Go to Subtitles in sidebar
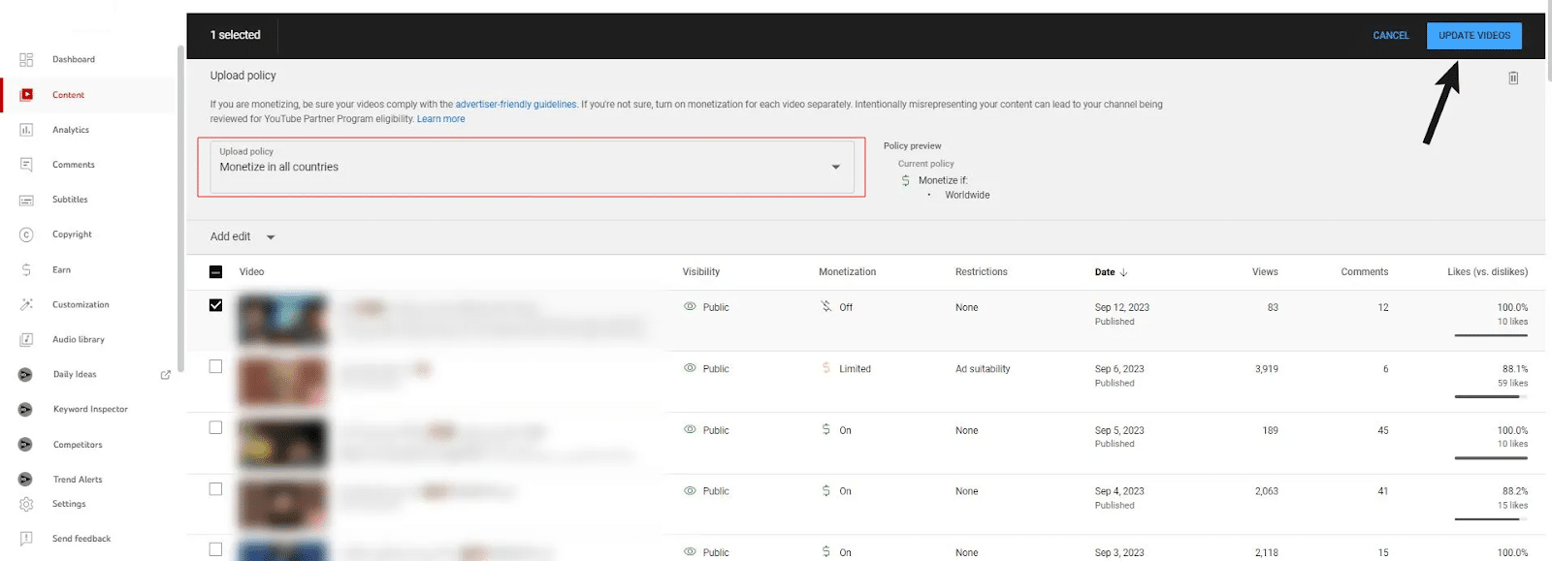Image resolution: width=1552 pixels, height=561 pixels. tap(70, 200)
